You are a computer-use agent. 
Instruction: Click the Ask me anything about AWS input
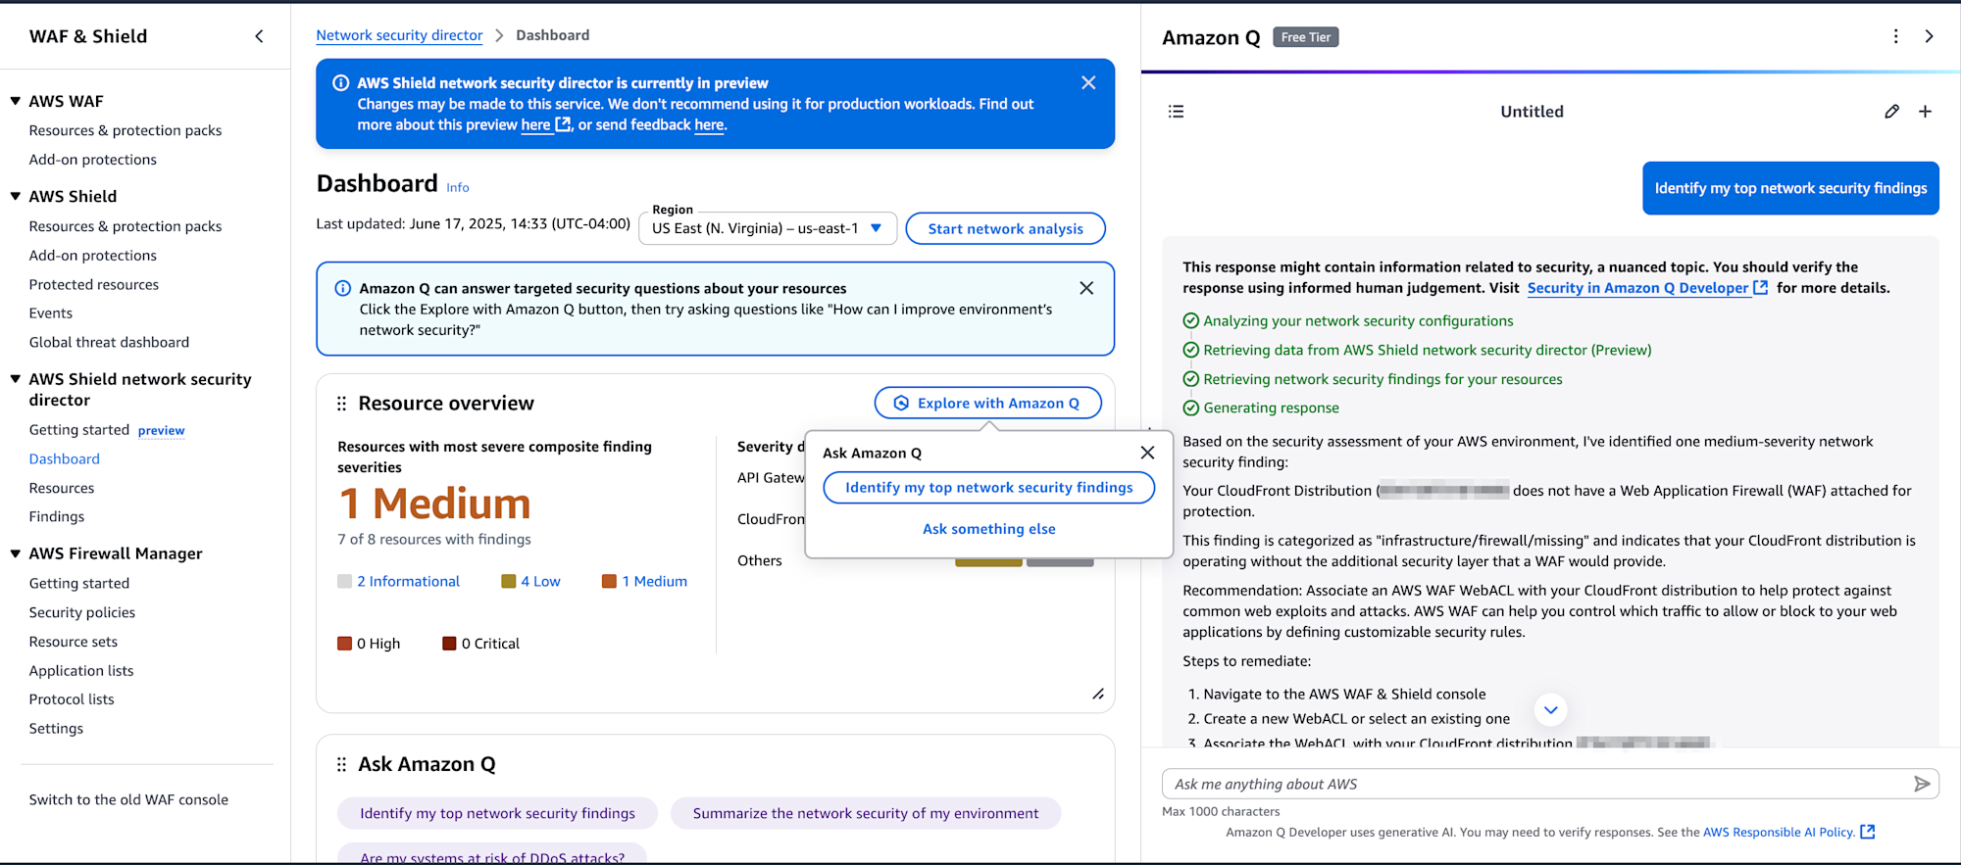tap(1537, 784)
